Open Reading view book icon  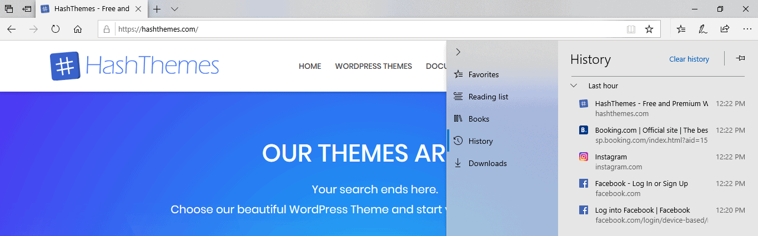pyautogui.click(x=631, y=29)
